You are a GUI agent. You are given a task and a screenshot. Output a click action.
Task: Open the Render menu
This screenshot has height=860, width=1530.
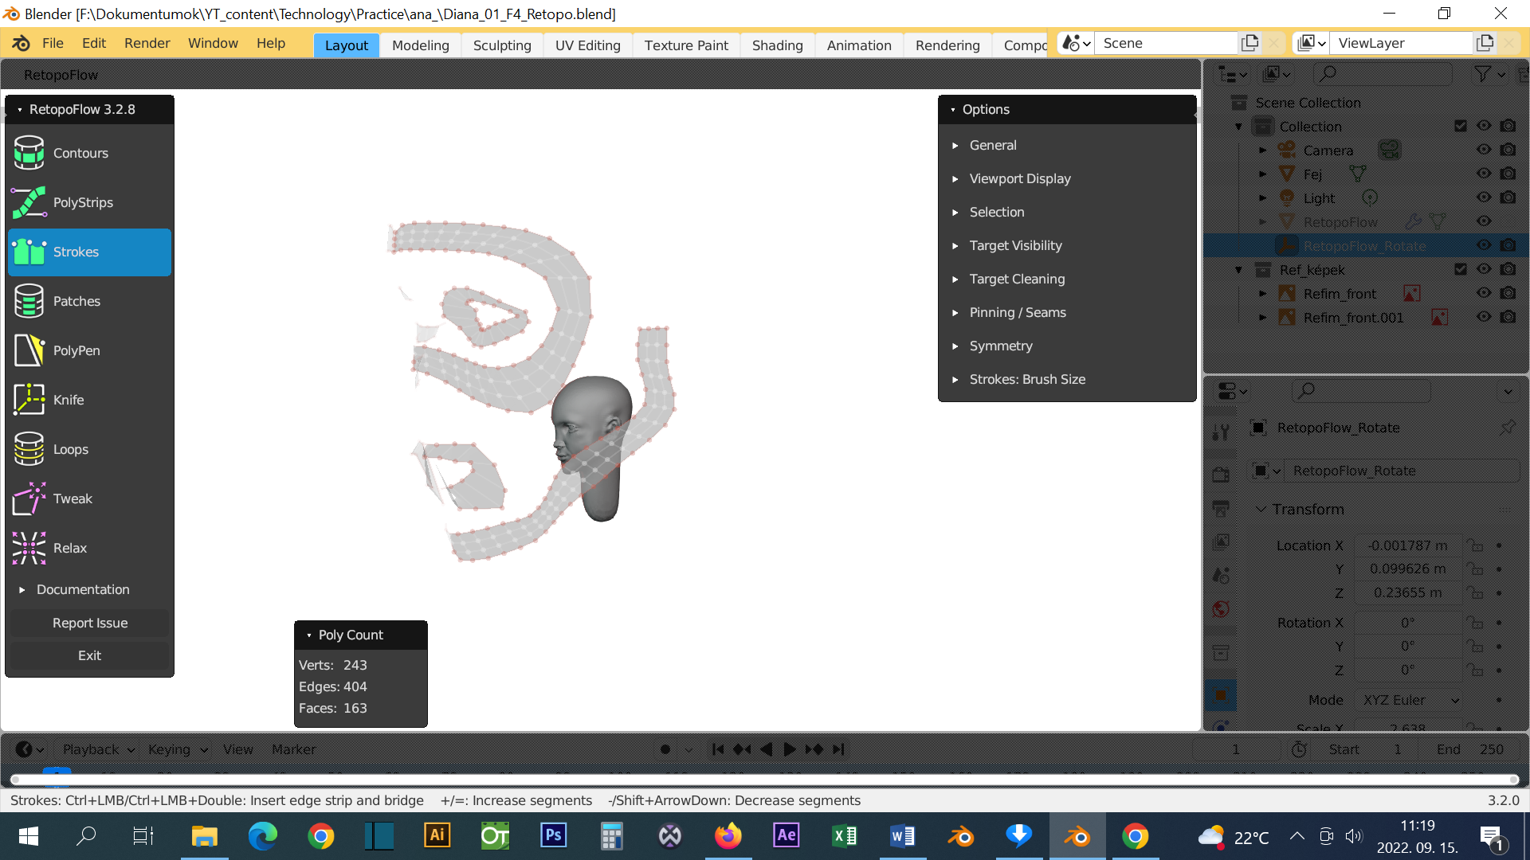tap(147, 43)
